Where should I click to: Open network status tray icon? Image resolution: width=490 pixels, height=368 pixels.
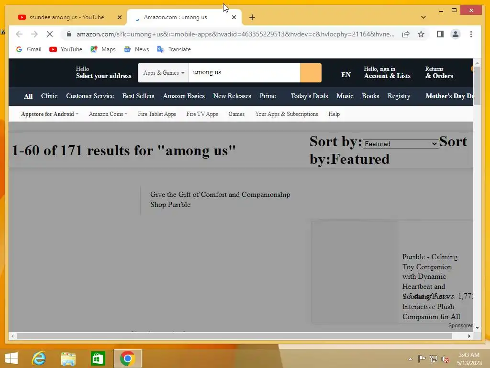pos(434,359)
